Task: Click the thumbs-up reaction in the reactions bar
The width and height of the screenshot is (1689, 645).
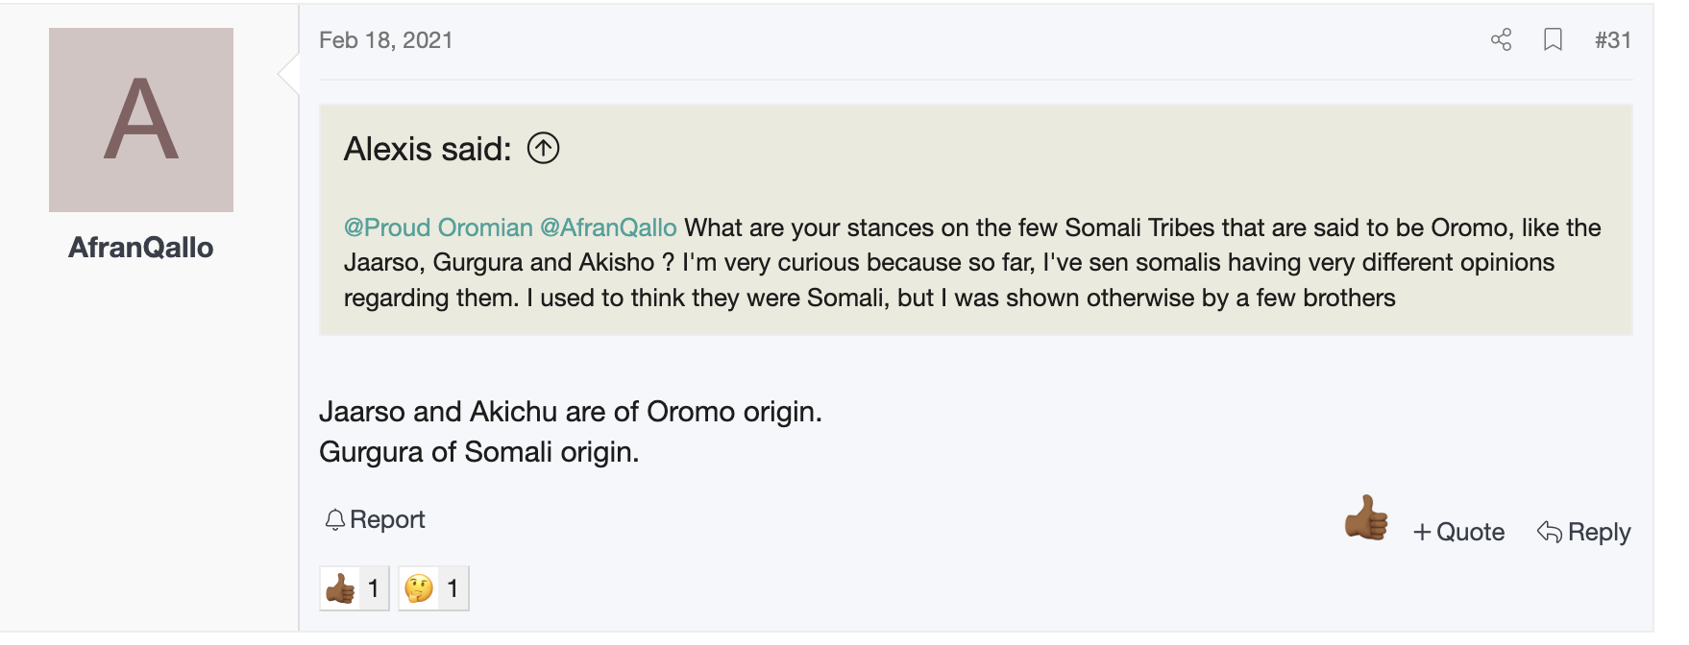Action: tap(341, 588)
